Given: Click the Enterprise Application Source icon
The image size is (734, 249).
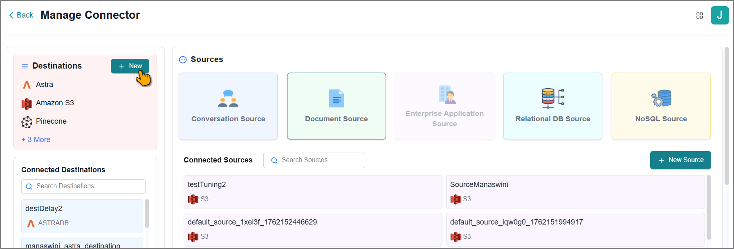Looking at the screenshot, I should (447, 95).
